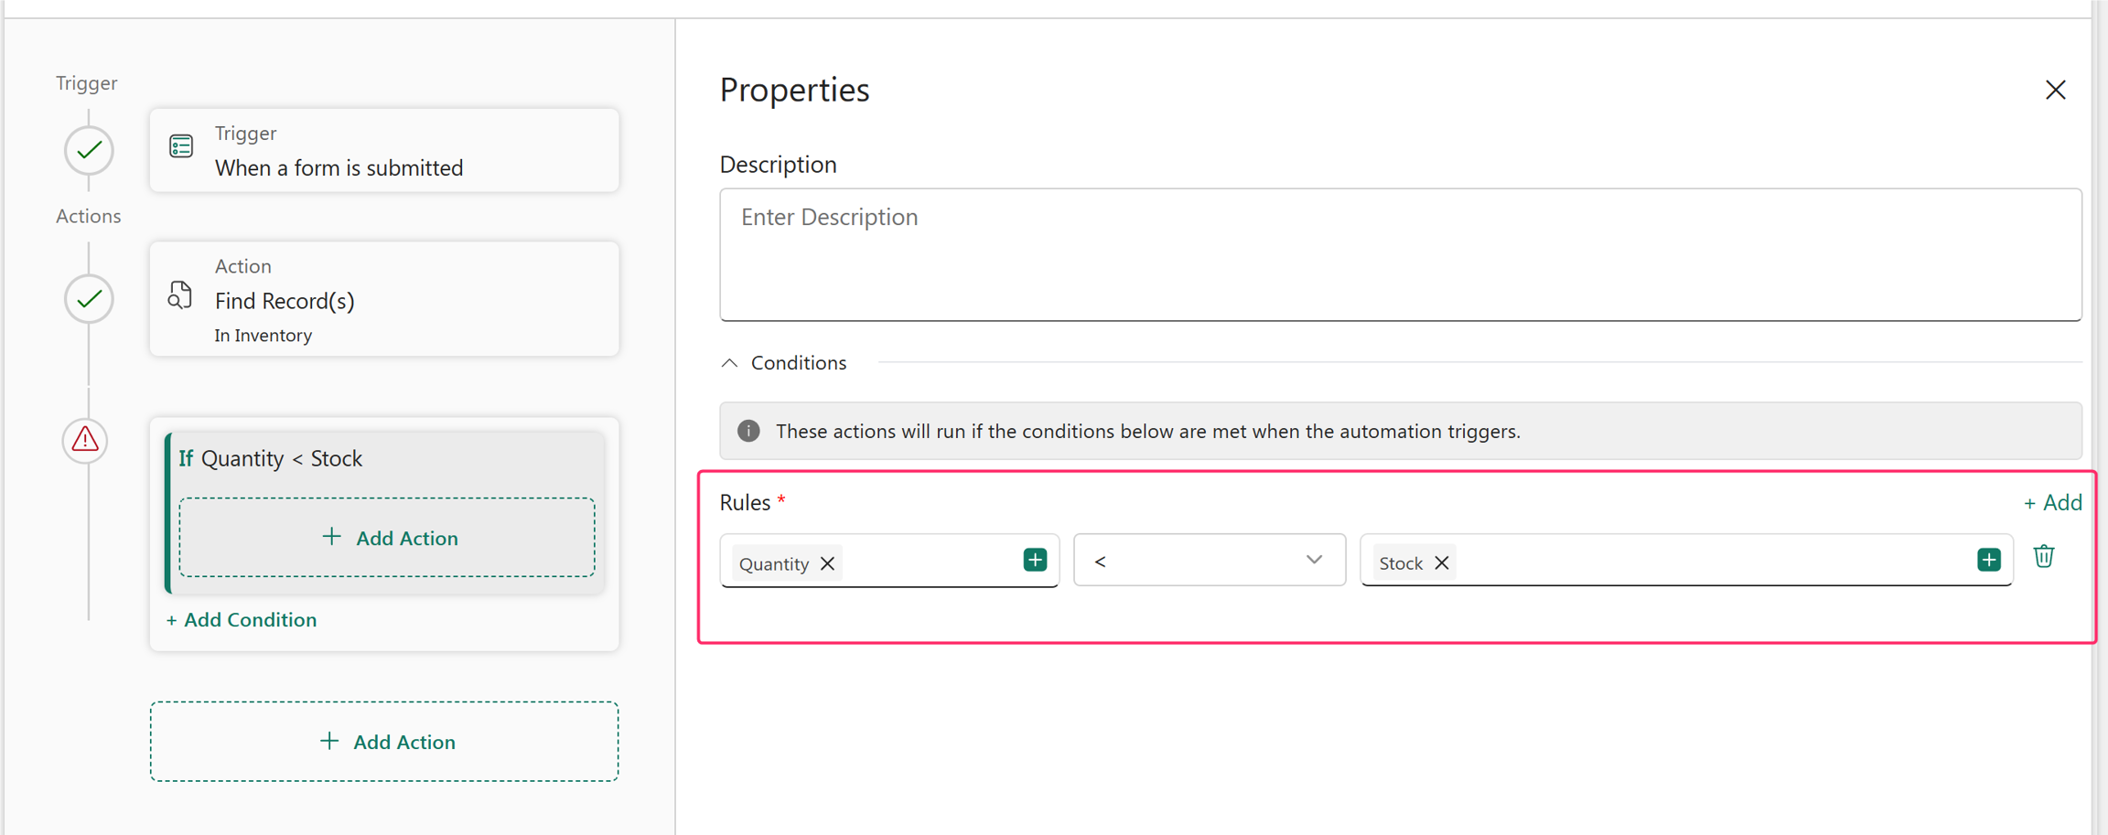The height and width of the screenshot is (835, 2108).
Task: Click green plus icon in Stock field
Action: coord(1988,560)
